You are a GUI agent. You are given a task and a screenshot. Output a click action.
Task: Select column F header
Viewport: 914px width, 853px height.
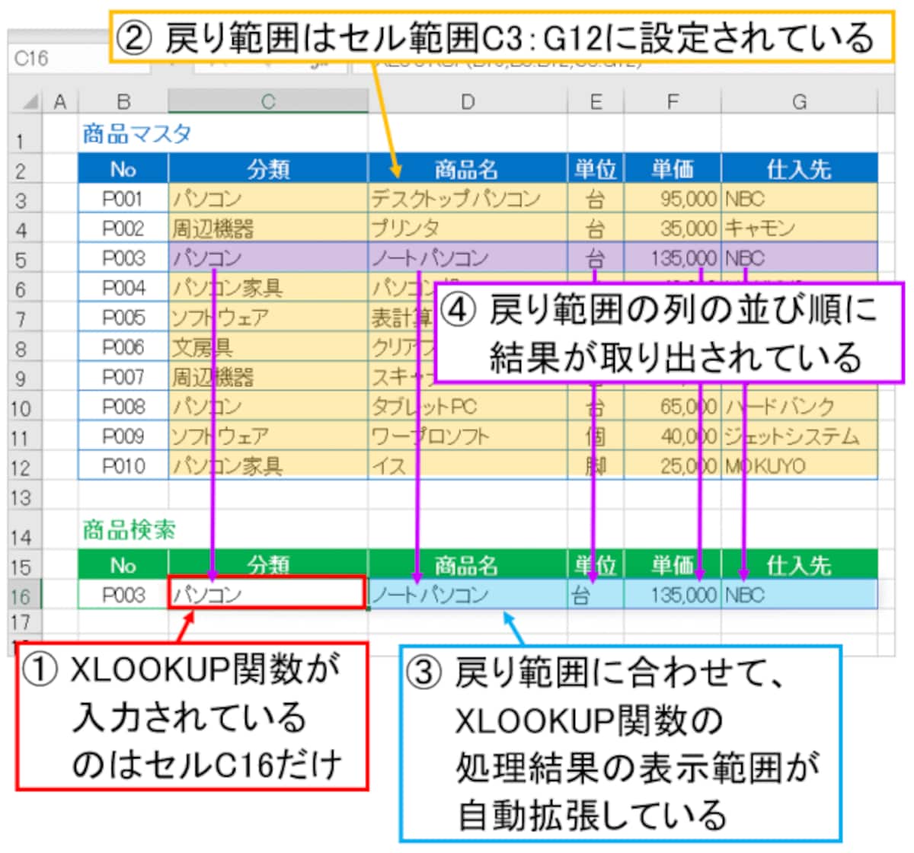[673, 101]
